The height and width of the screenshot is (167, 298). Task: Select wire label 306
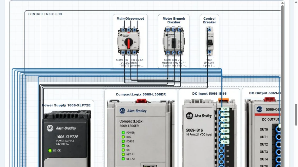[225, 120]
